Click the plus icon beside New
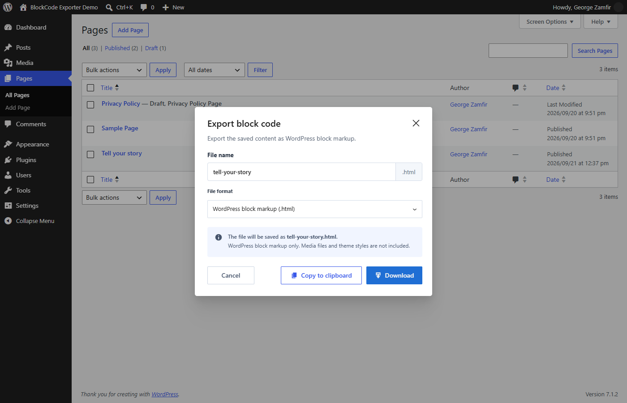The width and height of the screenshot is (627, 403). coord(166,7)
